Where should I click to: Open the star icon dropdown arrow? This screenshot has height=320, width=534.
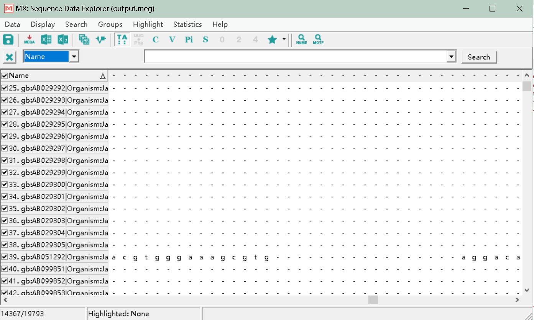pyautogui.click(x=284, y=39)
